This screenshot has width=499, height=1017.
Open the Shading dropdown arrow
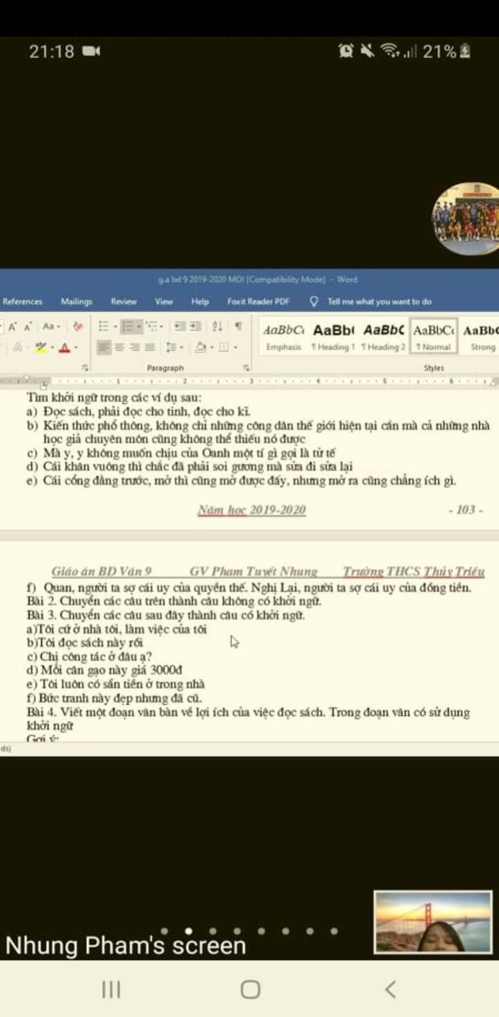click(211, 348)
